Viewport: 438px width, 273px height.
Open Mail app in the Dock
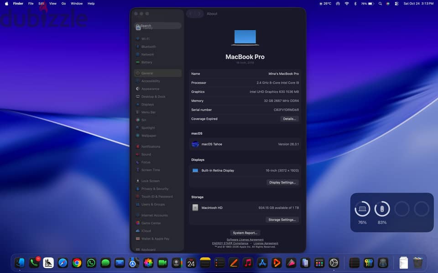(x=120, y=263)
